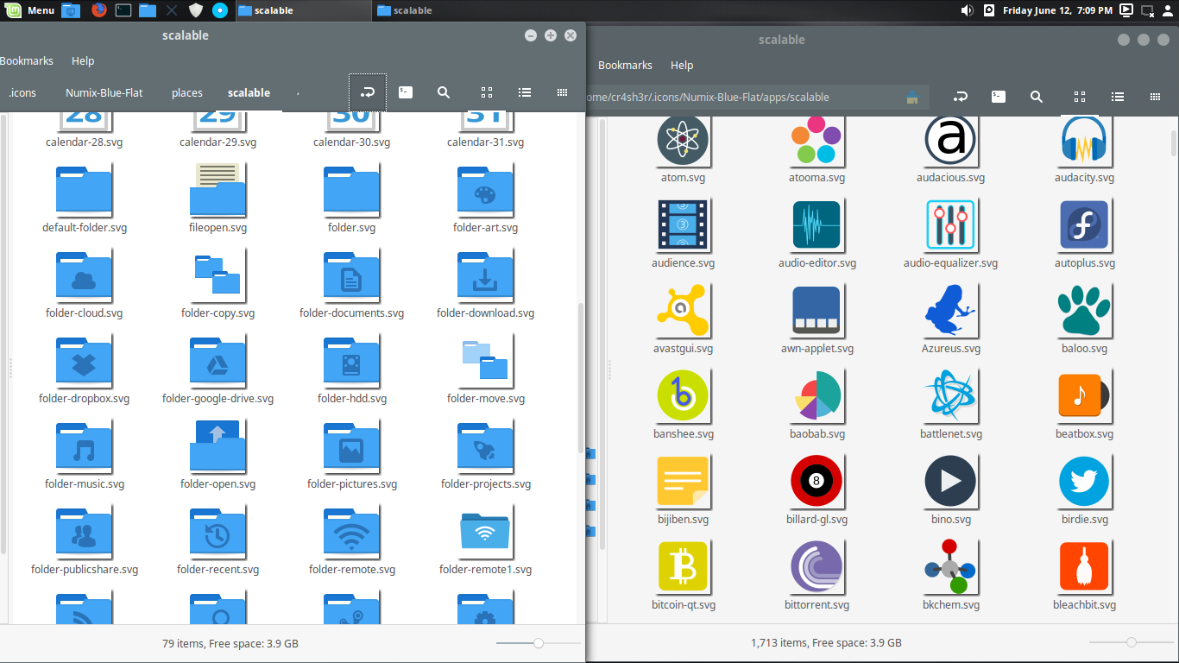Select fileopen.svg icon

click(x=218, y=191)
